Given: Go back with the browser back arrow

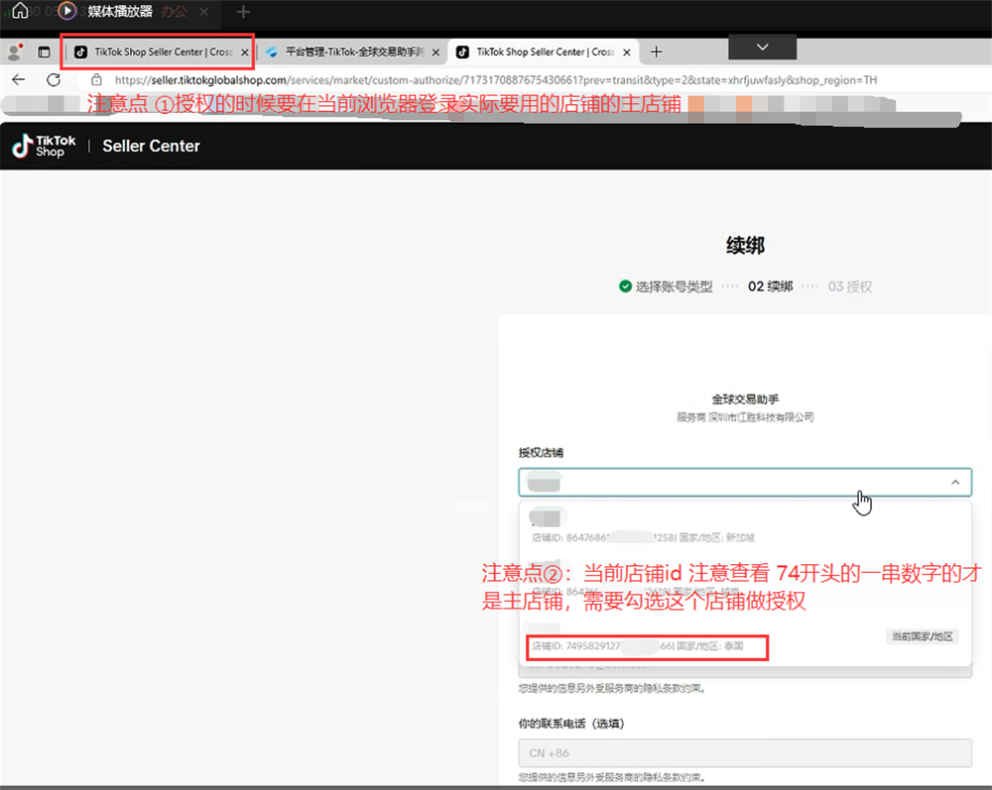Looking at the screenshot, I should click(x=18, y=79).
